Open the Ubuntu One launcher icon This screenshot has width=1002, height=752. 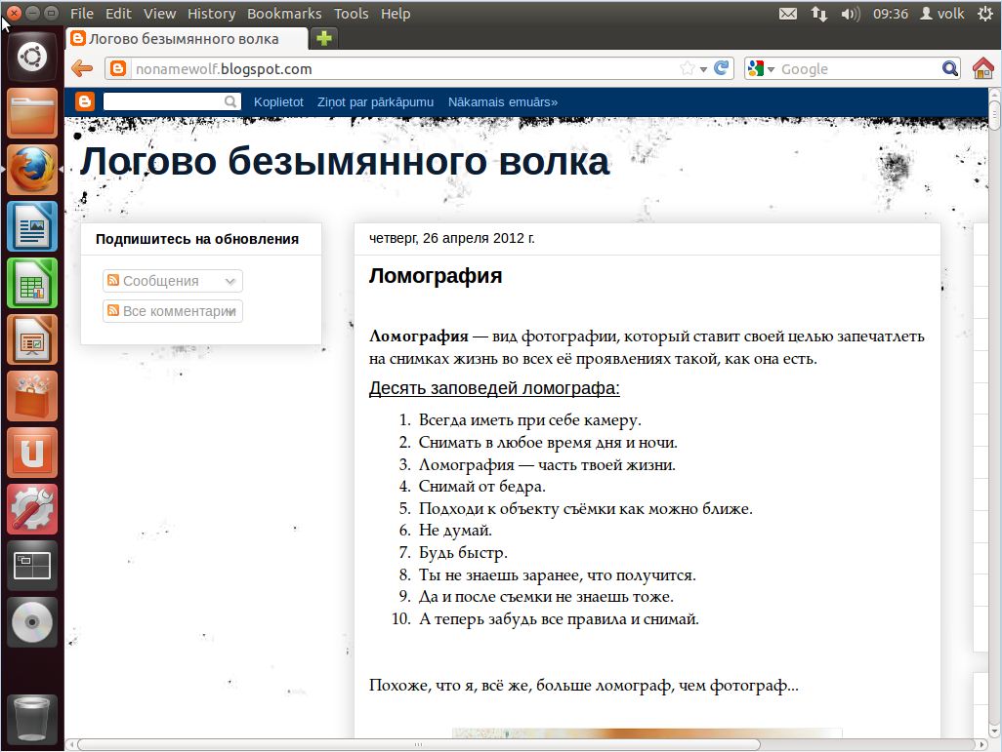(32, 454)
